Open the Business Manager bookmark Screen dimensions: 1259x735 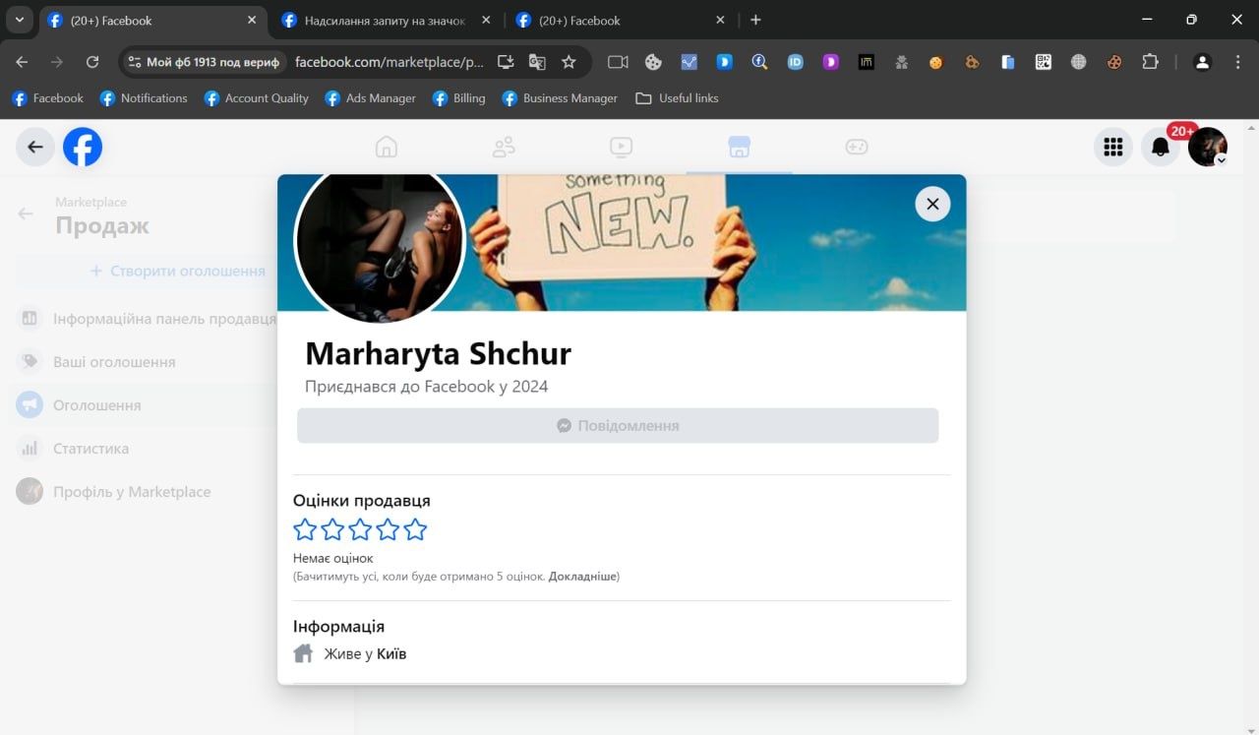[x=560, y=98]
